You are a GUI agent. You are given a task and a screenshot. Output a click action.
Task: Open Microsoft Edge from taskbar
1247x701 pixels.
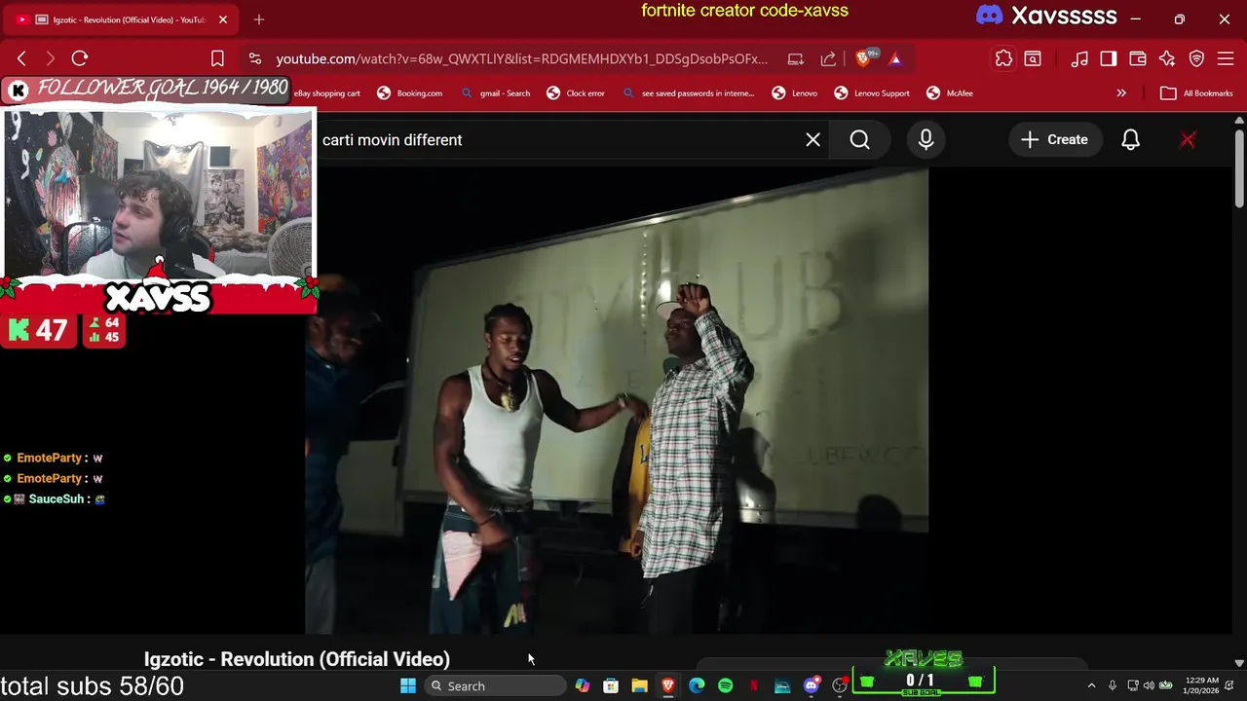coord(697,686)
